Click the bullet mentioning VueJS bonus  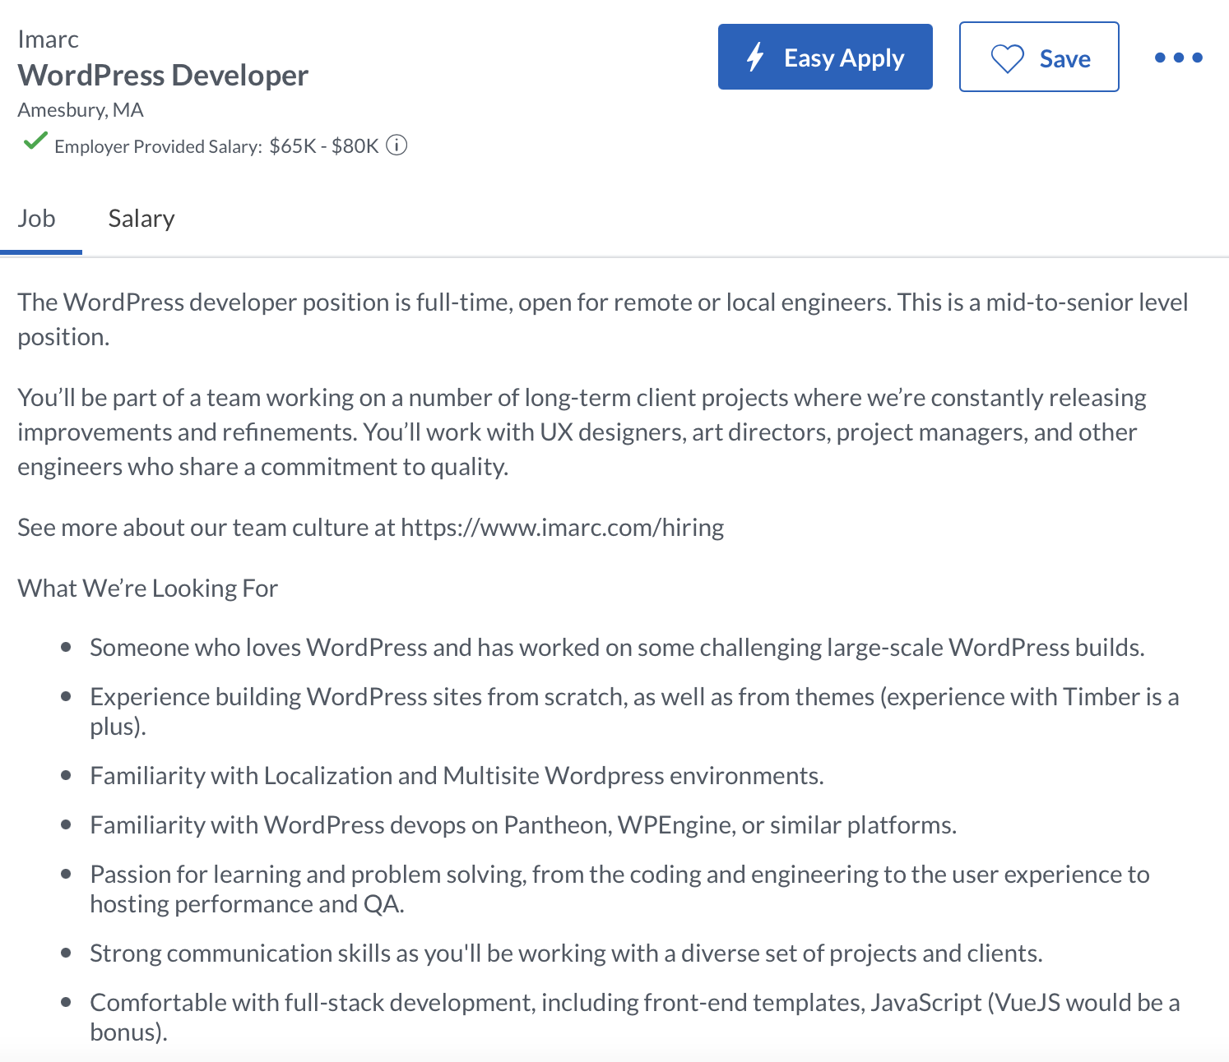click(634, 1017)
